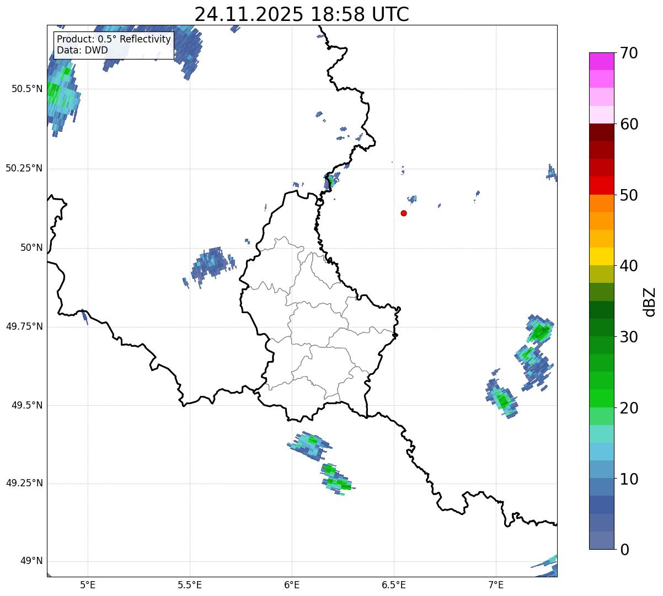Click the '6°E' longitude label
The image size is (663, 596).
(x=292, y=584)
